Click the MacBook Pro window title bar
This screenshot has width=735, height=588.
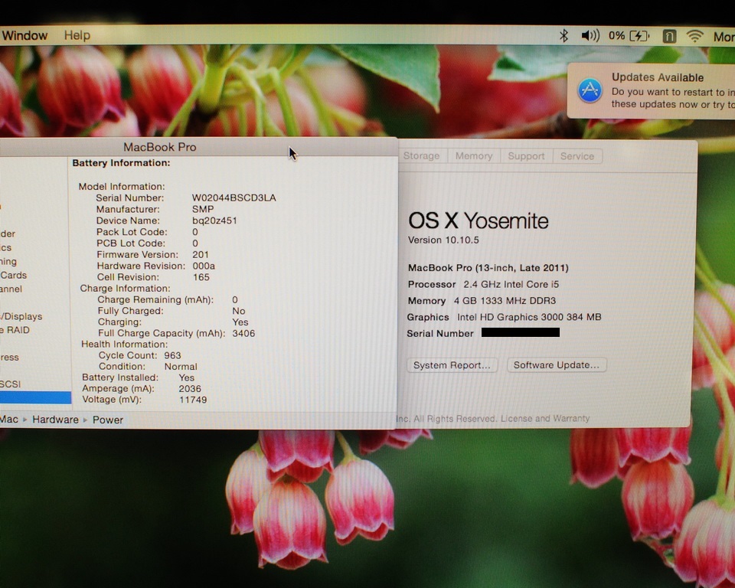tap(199, 147)
